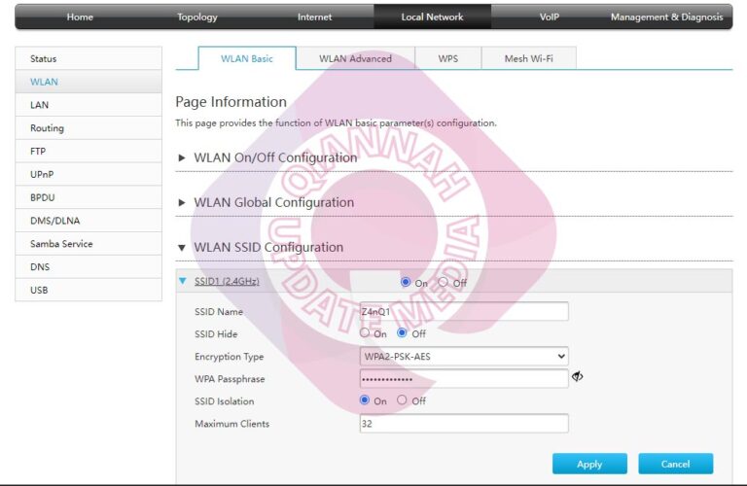Select SSID1 On radio button
The width and height of the screenshot is (747, 486).
[406, 282]
